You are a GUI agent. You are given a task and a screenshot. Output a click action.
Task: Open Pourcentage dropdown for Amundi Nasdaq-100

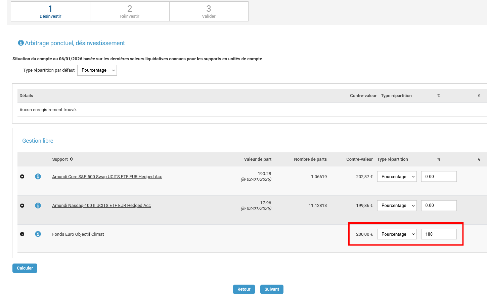(x=397, y=206)
